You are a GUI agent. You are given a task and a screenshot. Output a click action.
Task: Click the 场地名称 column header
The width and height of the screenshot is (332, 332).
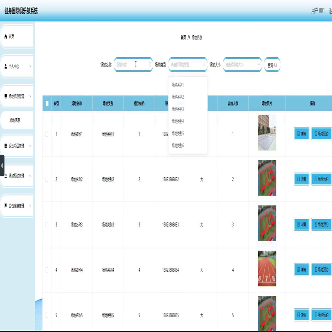[77, 103]
